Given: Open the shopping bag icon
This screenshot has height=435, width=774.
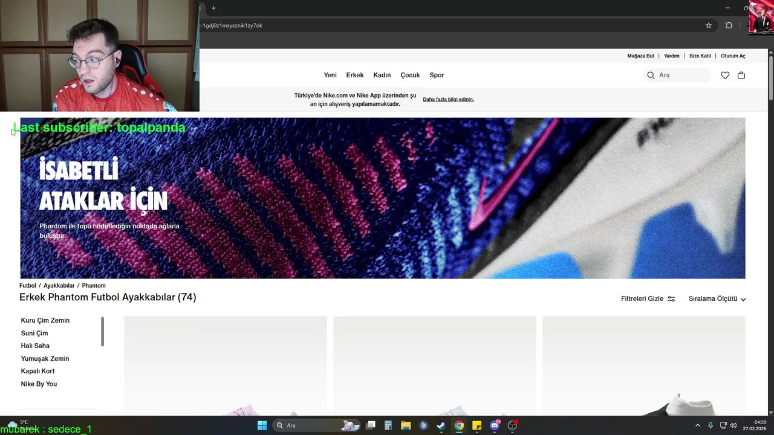Looking at the screenshot, I should 741,75.
